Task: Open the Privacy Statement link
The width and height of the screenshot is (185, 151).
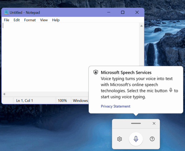Action: tap(116, 106)
